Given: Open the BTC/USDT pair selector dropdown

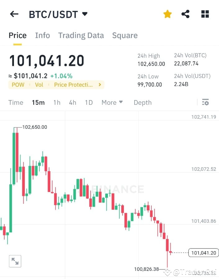Looking at the screenshot, I should click(x=57, y=14).
